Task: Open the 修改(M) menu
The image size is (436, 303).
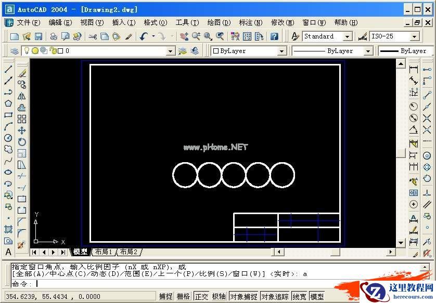Action: tap(283, 22)
